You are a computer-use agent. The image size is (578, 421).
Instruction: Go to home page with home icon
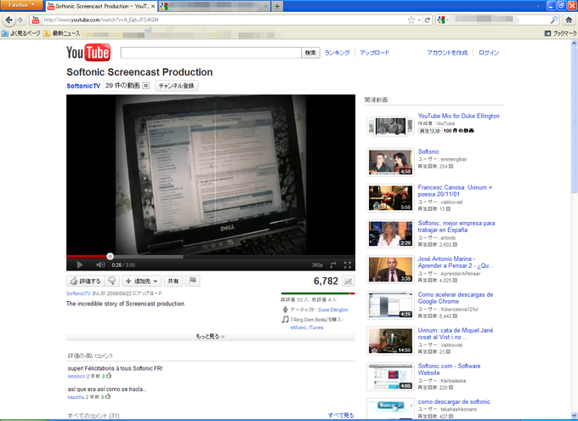569,20
